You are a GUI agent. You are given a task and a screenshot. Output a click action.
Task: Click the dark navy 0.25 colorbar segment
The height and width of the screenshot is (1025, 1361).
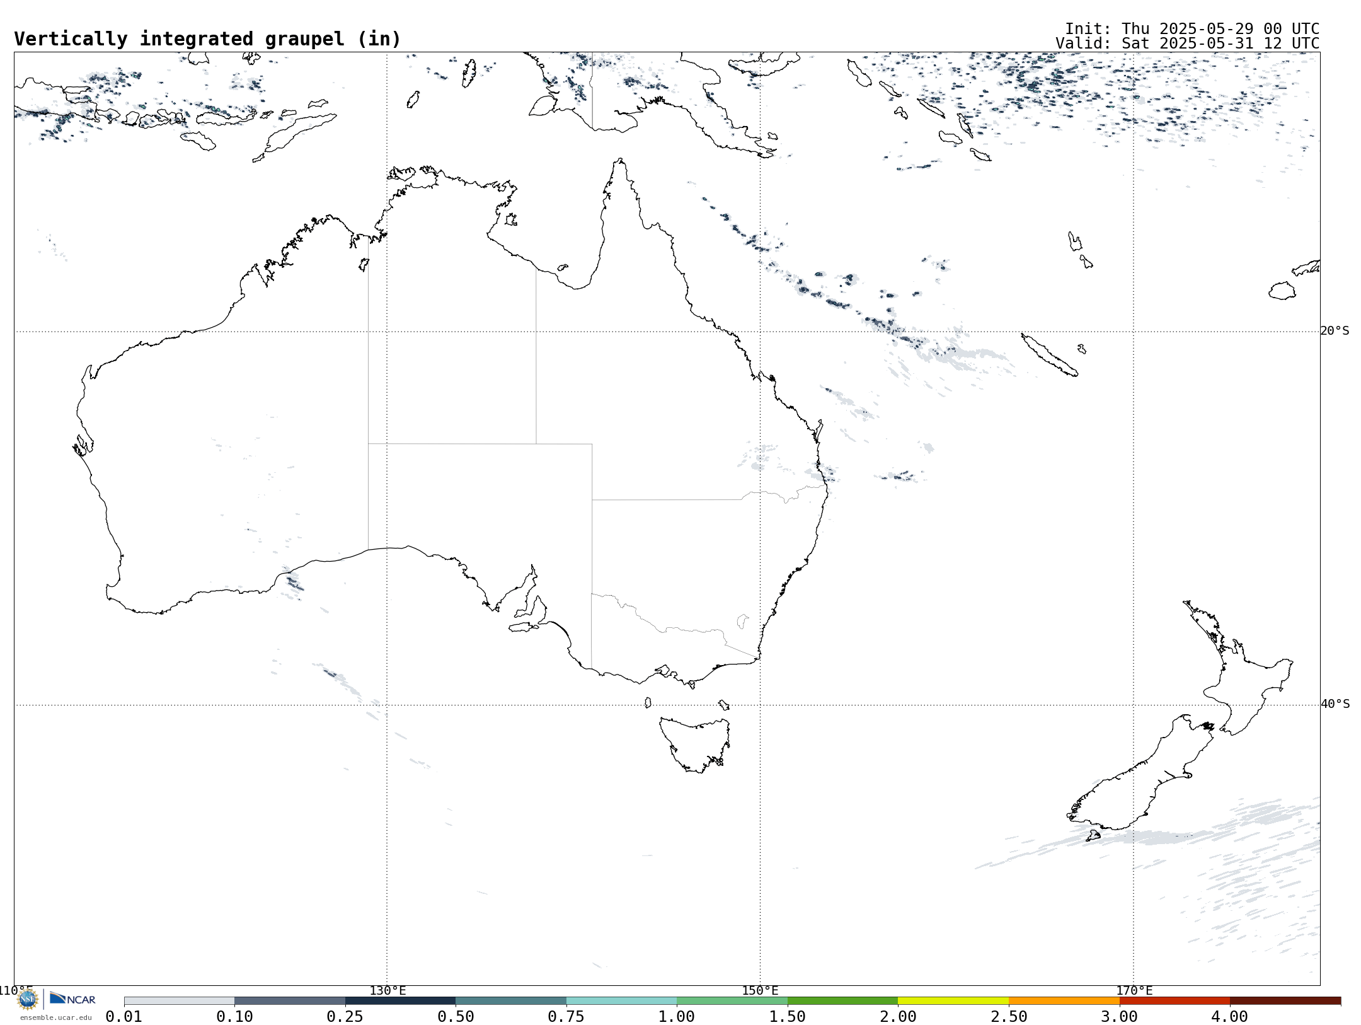(401, 1001)
